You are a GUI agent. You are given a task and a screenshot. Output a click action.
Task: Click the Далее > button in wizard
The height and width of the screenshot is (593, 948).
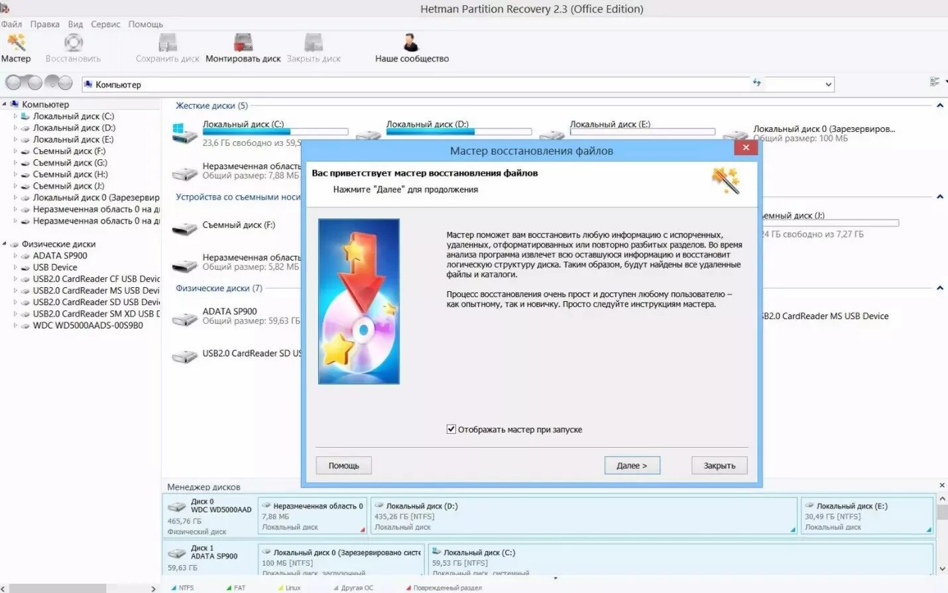[x=632, y=466]
